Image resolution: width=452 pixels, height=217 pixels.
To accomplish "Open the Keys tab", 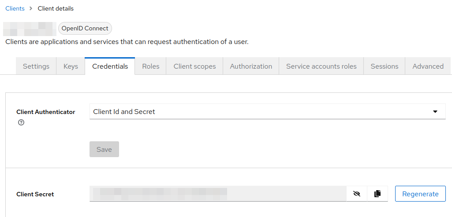I will (x=71, y=66).
